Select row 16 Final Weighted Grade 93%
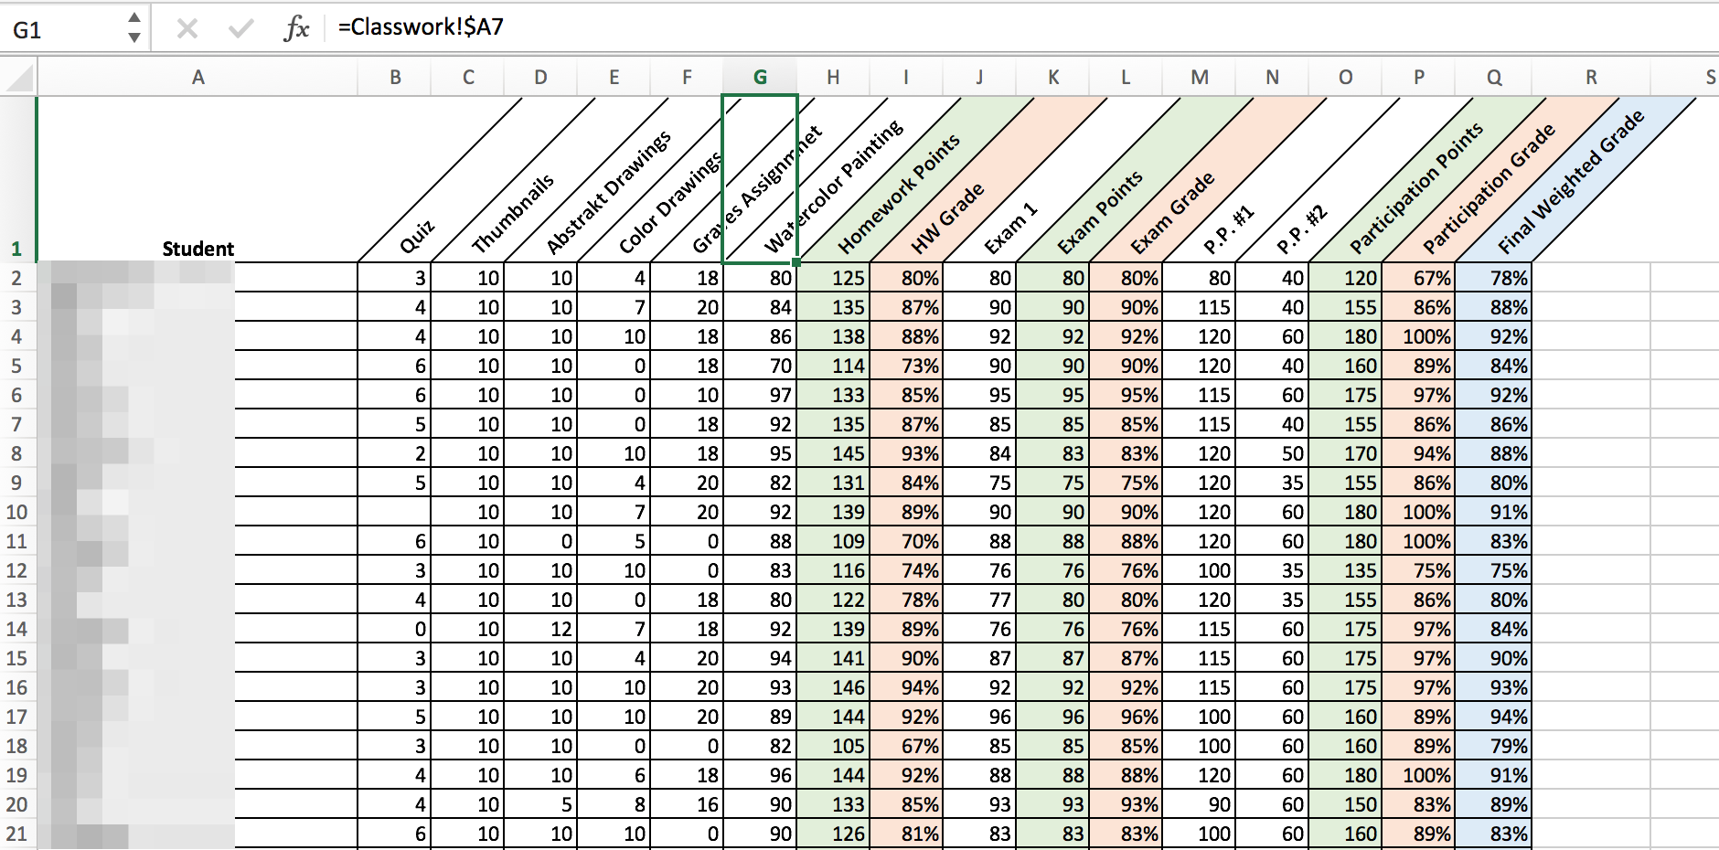 point(1494,687)
